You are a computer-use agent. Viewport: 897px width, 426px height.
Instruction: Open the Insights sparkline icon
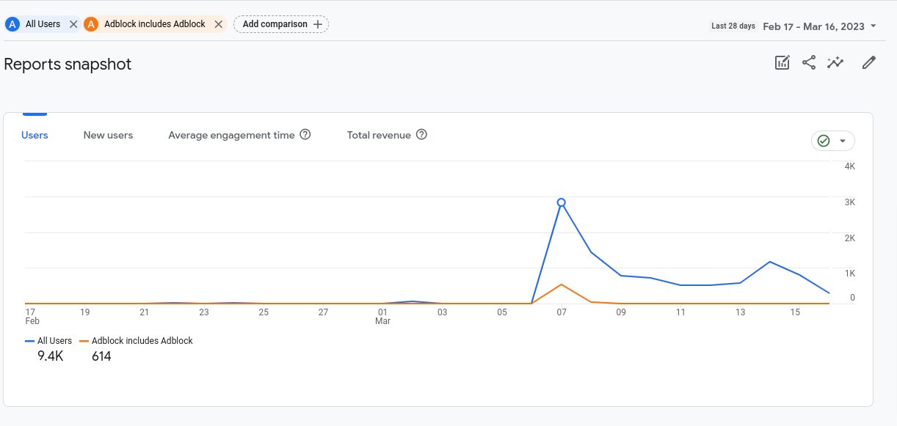tap(835, 63)
